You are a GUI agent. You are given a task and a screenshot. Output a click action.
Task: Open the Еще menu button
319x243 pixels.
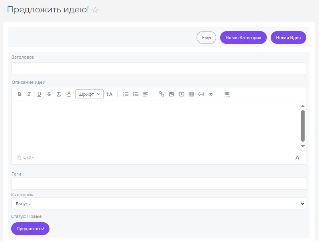206,38
